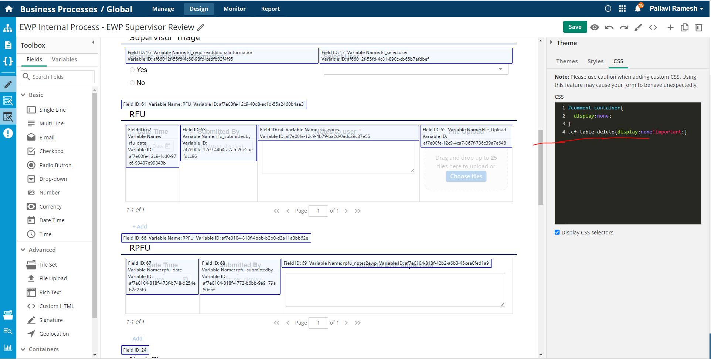Click the redo arrow icon
The width and height of the screenshot is (711, 359).
(624, 27)
